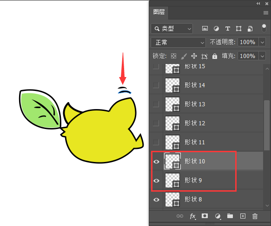Select the 形状 8 layer thumbnail
The image size is (271, 226).
click(x=172, y=200)
